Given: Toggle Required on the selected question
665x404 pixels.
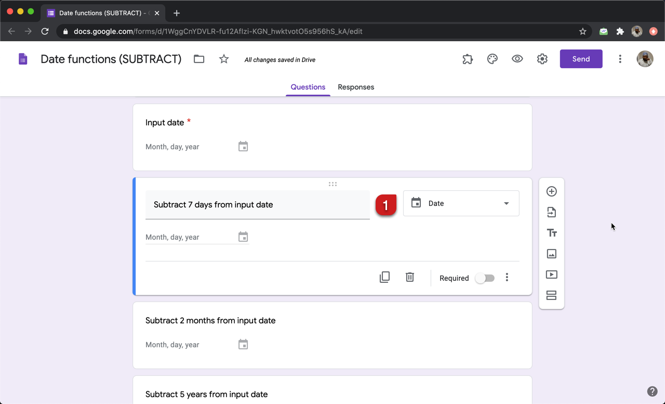Looking at the screenshot, I should pos(484,278).
